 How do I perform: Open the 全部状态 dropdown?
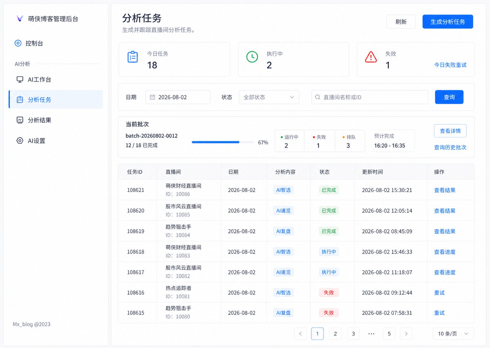269,97
